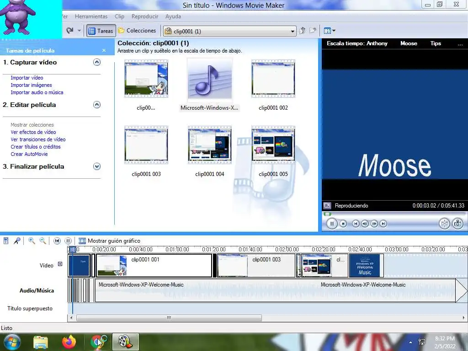Show hidden system tray icons
Screen dimensions: 468x351
[x=411, y=342]
